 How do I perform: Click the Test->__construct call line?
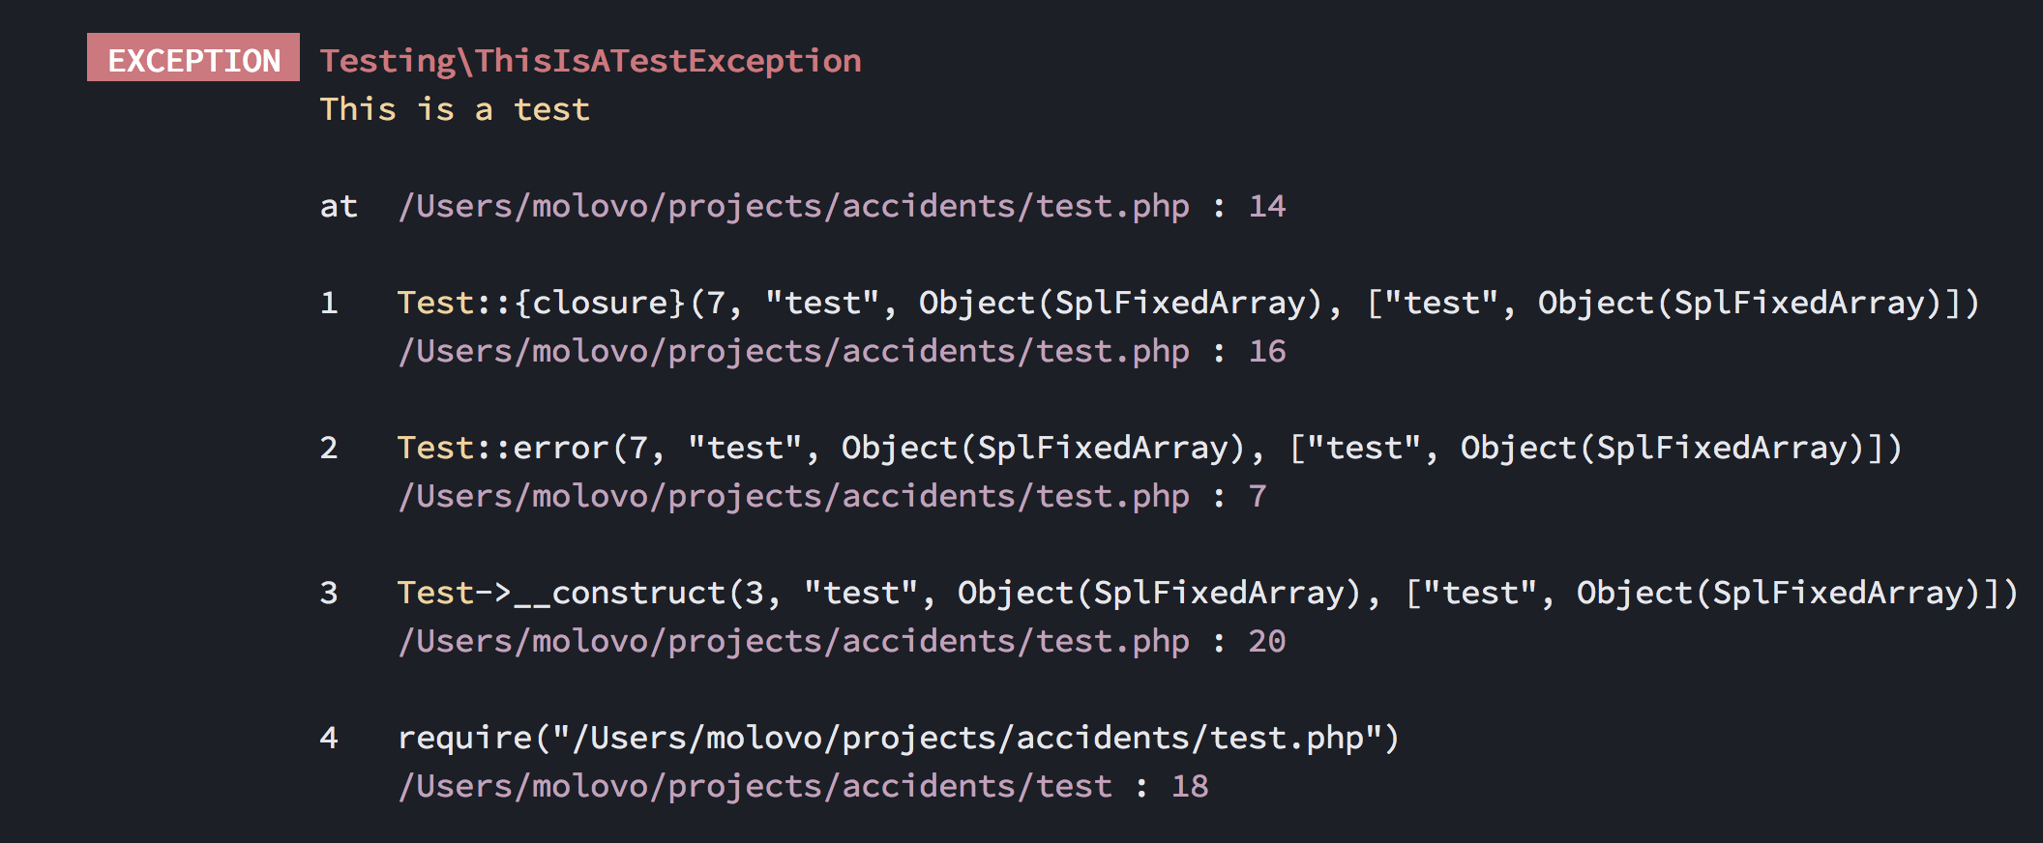[1207, 593]
